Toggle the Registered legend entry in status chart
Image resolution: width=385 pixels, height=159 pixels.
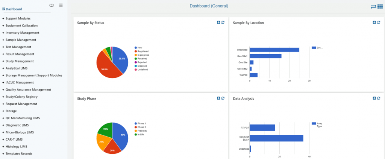pos(141,51)
